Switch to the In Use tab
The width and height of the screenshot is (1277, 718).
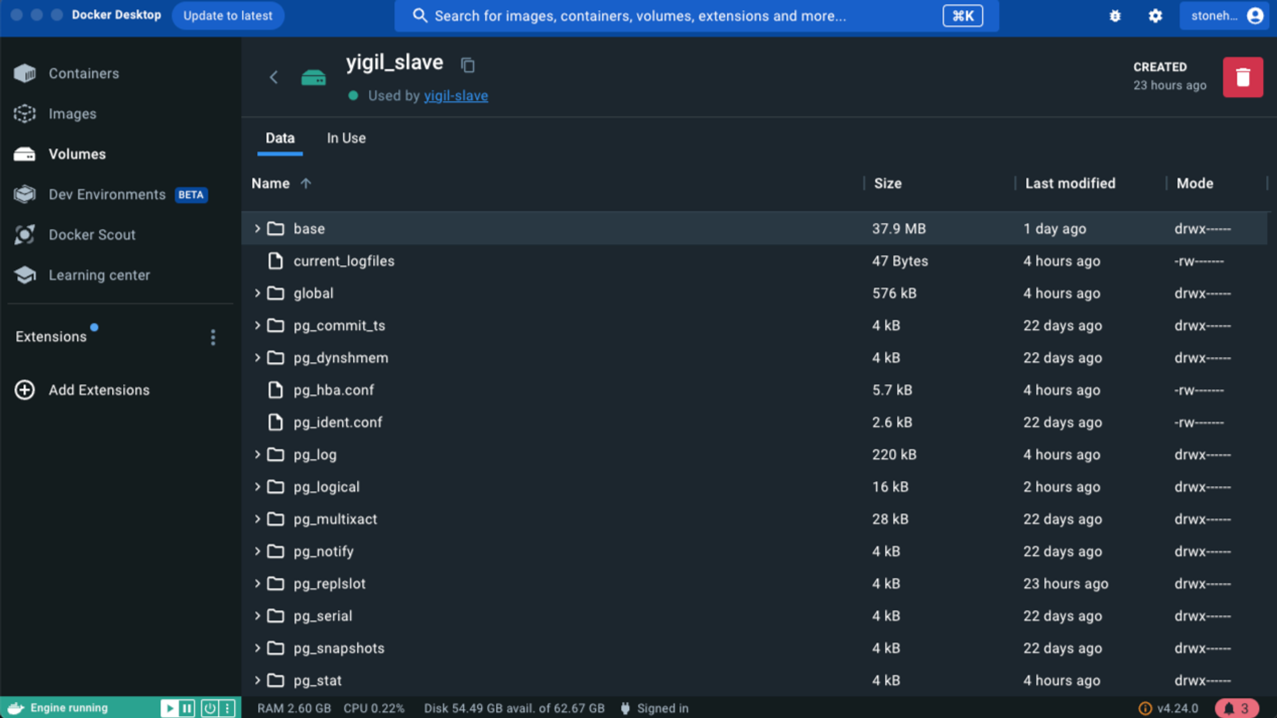point(346,138)
